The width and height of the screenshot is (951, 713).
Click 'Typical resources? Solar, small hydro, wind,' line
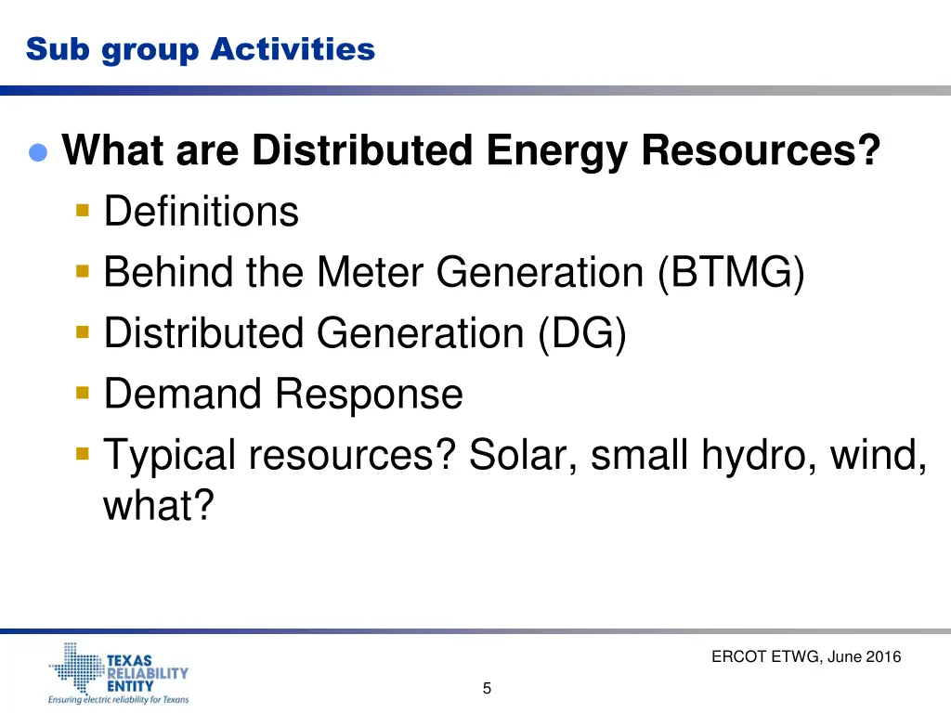515,455
